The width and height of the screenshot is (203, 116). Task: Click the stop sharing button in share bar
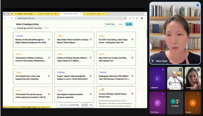pos(85,105)
